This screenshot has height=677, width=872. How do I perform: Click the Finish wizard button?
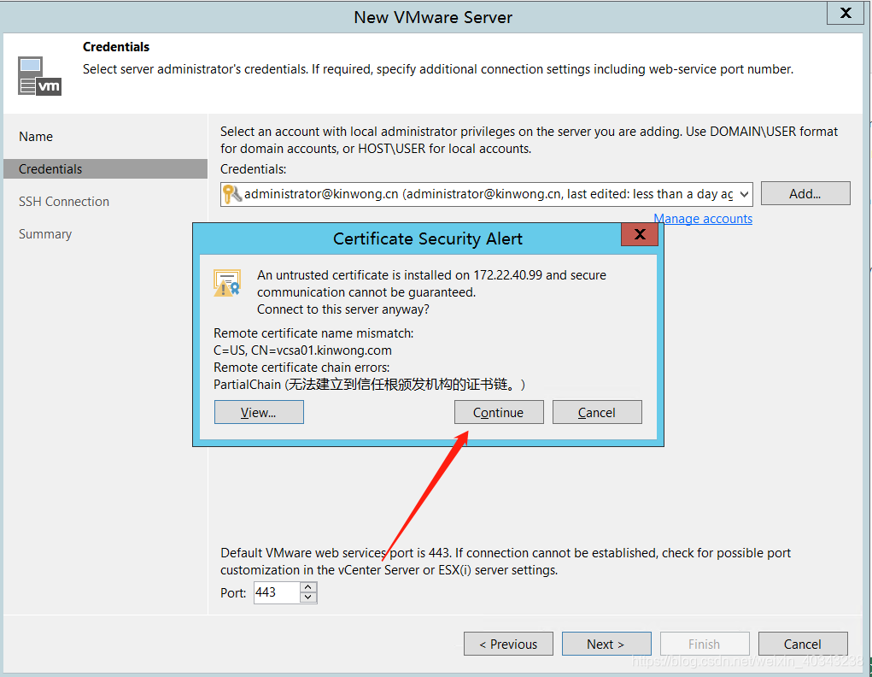705,645
